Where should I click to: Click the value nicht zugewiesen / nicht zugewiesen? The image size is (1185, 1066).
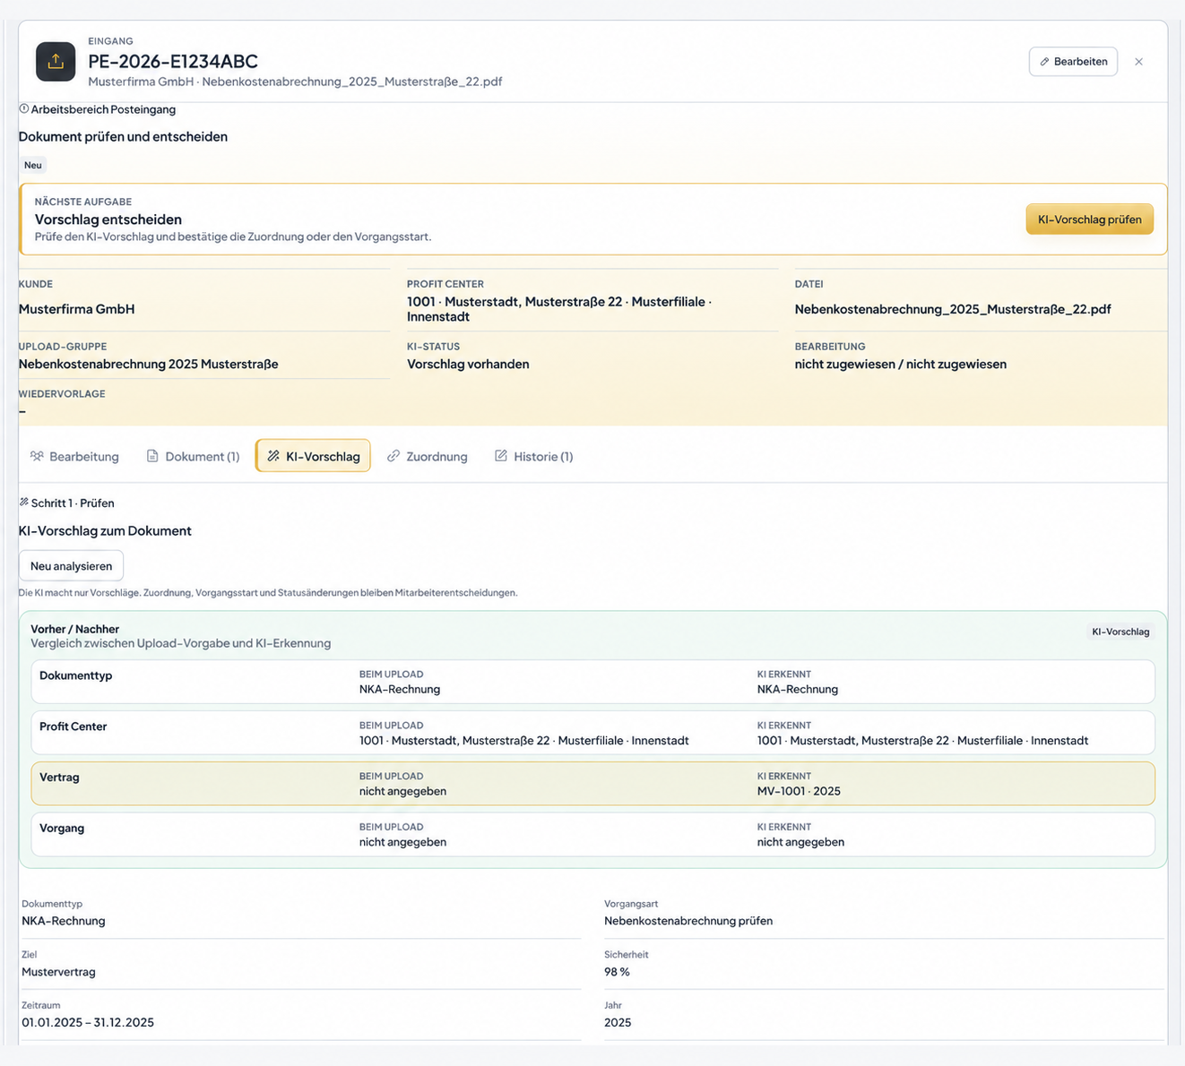point(901,364)
